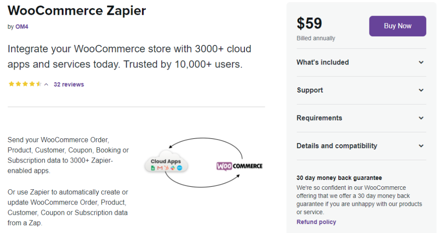Open the Refund policy link
This screenshot has height=233, width=443.
click(316, 222)
